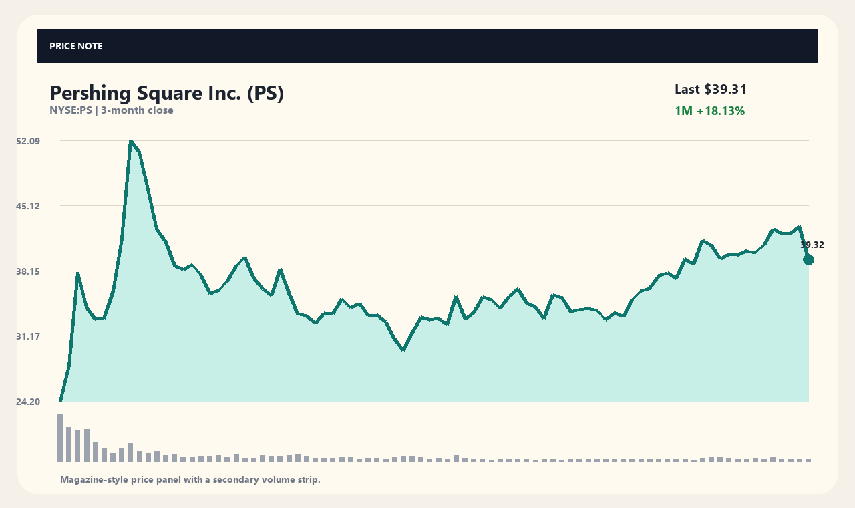
Task: Click the PRICE NOTE header label
Action: click(x=75, y=46)
